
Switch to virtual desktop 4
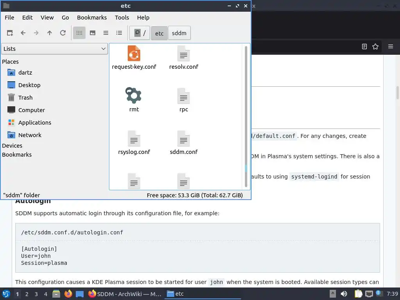pyautogui.click(x=46, y=294)
